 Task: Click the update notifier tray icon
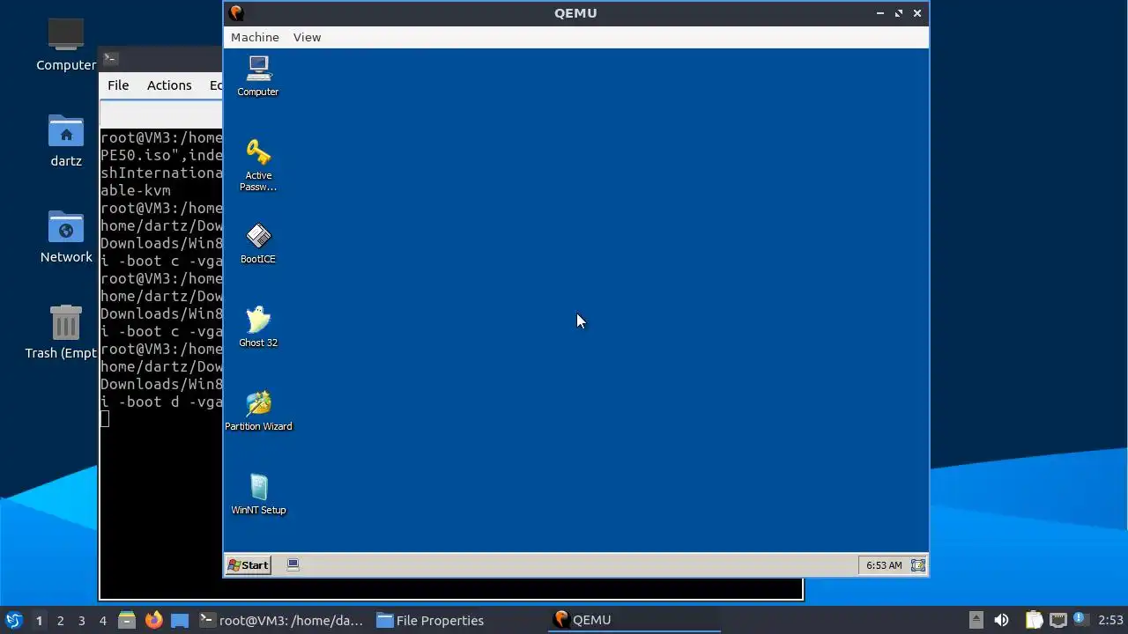(1080, 619)
